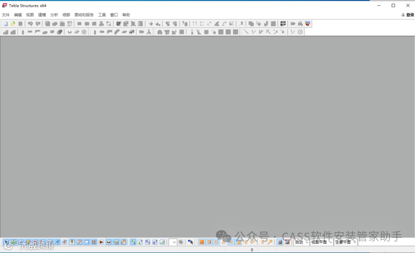The height and width of the screenshot is (253, 415).
Task: Click the grid creation icon in top toolbar
Action: click(195, 24)
